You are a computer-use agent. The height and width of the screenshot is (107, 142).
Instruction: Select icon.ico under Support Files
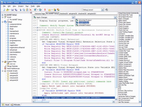12,64
